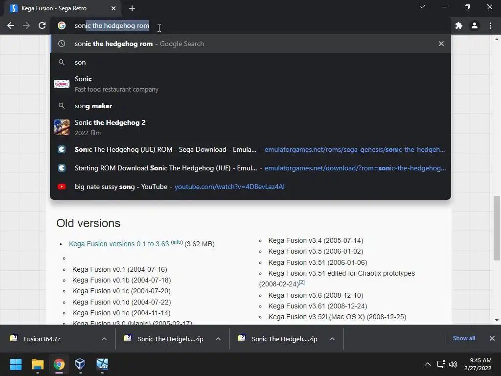Remove the 'sonic the hedgehog rom' history suggestion
This screenshot has width=501, height=376.
pyautogui.click(x=441, y=44)
